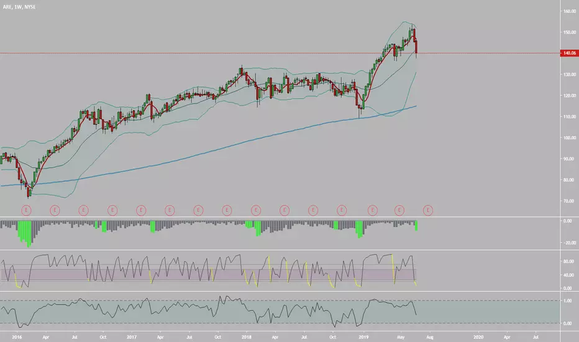Open the earnings marker nearest Apr 2016

point(55,210)
